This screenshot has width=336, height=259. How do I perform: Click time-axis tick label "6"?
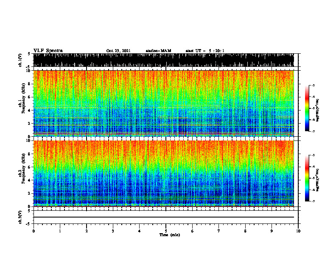[193, 231]
